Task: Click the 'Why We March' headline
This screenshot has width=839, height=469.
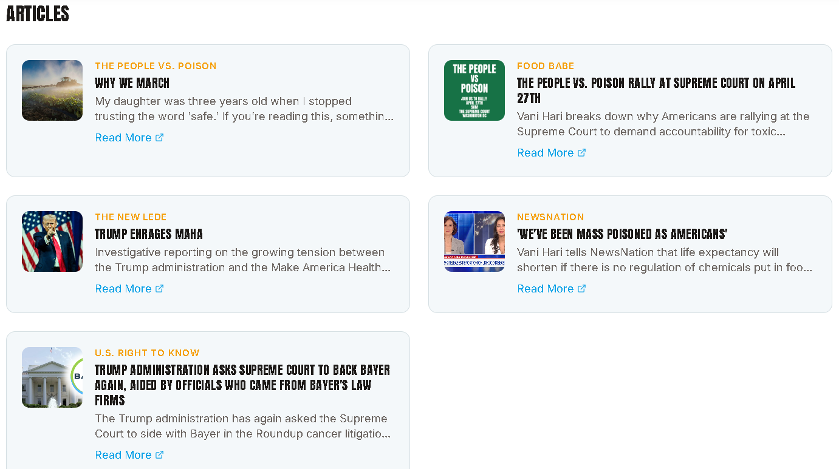Action: [132, 83]
